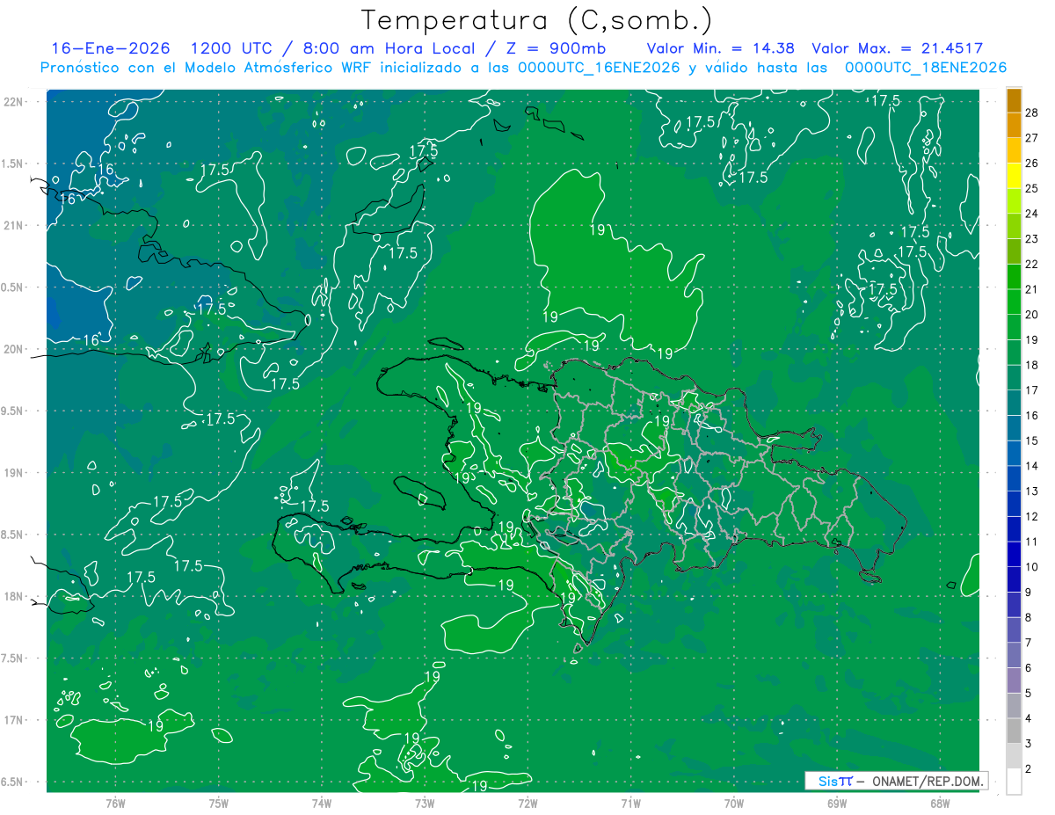Screen dimensions: 1055x815
Task: Click the 68W longitude axis label
Action: [940, 803]
